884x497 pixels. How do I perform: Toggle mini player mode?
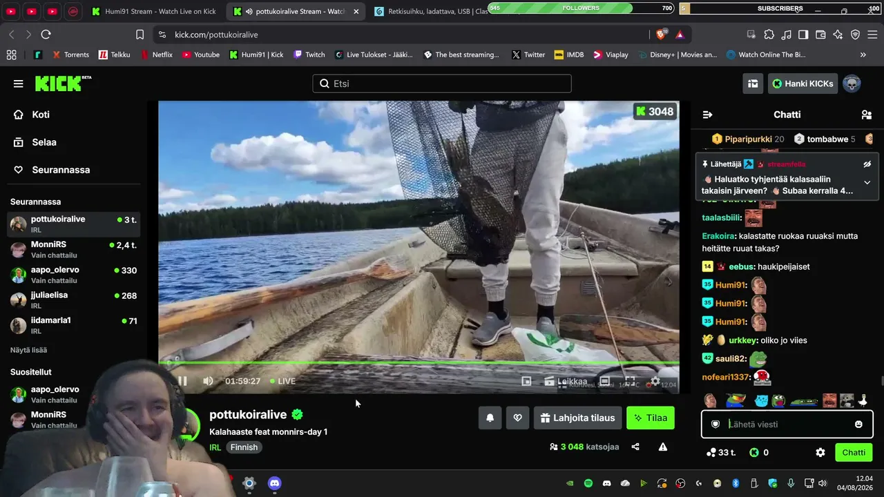click(x=526, y=381)
